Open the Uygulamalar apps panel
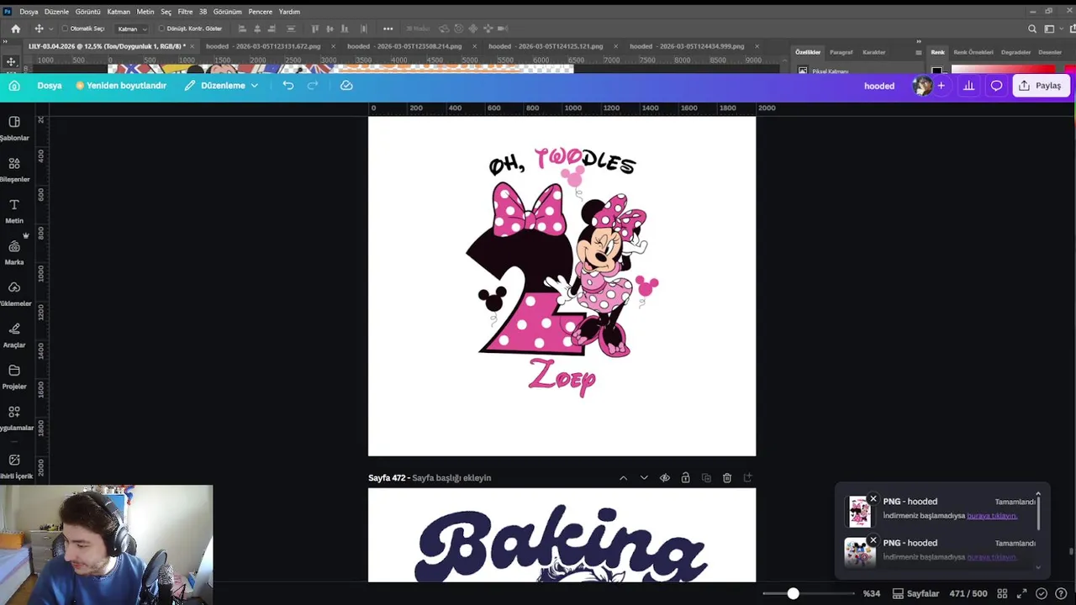 pos(14,418)
